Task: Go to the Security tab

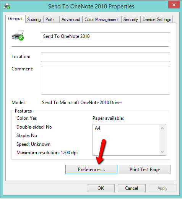Action: click(131, 20)
